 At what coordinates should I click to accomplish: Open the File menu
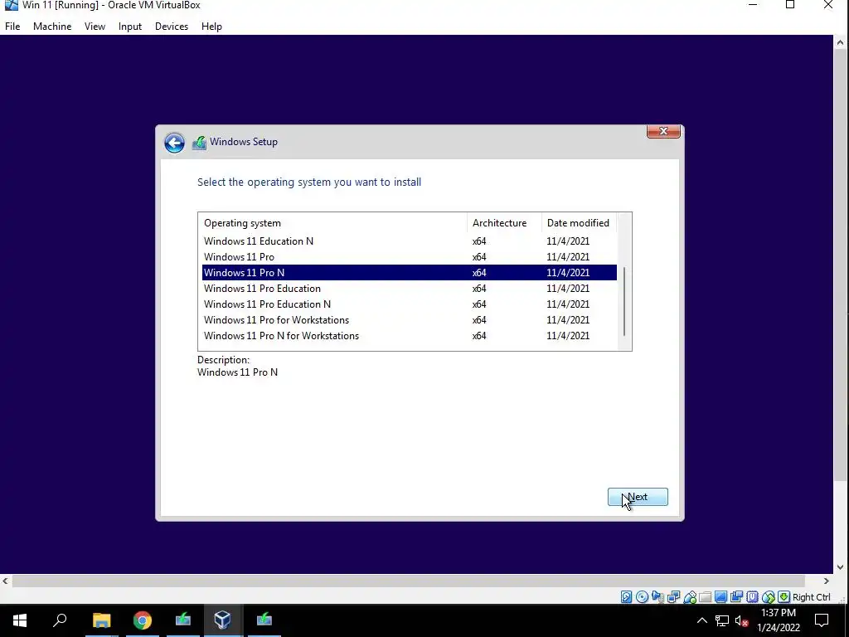[x=12, y=26]
